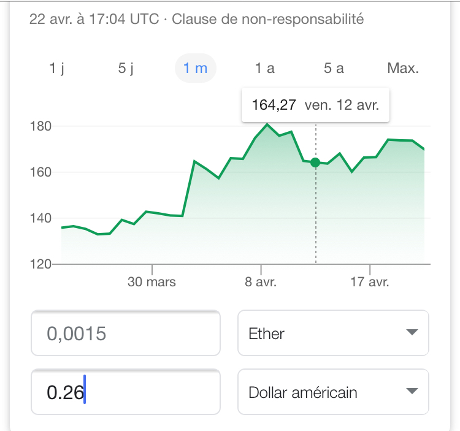Click the 0,0015 Ether amount field
The height and width of the screenshot is (431, 460).
126,334
